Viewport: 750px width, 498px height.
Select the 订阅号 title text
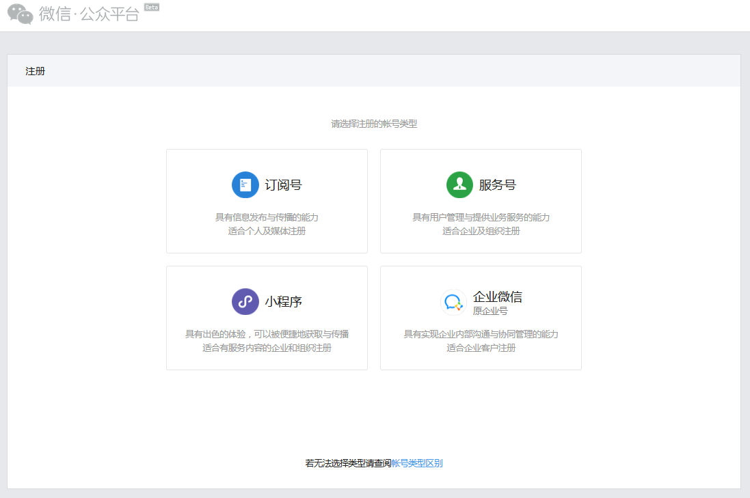click(x=283, y=185)
